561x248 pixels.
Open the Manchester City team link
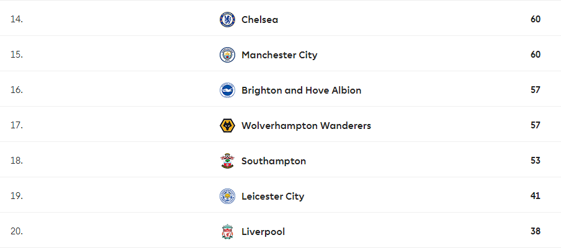tap(279, 55)
